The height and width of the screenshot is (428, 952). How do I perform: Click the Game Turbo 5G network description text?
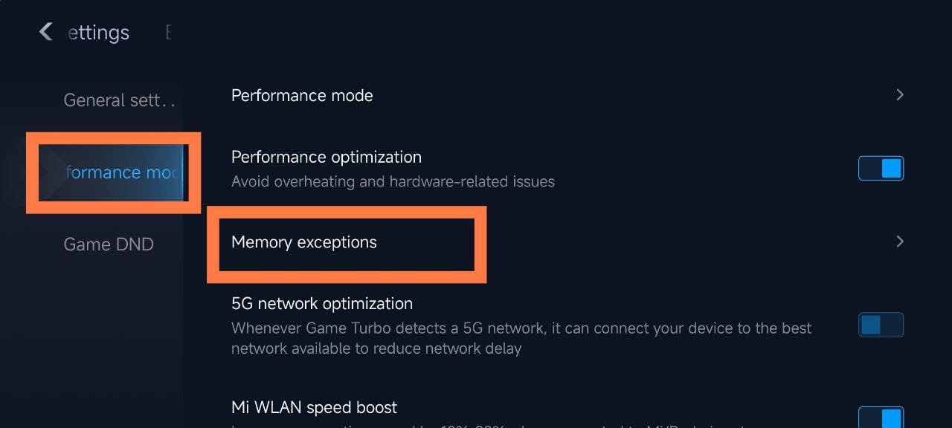[x=521, y=338]
